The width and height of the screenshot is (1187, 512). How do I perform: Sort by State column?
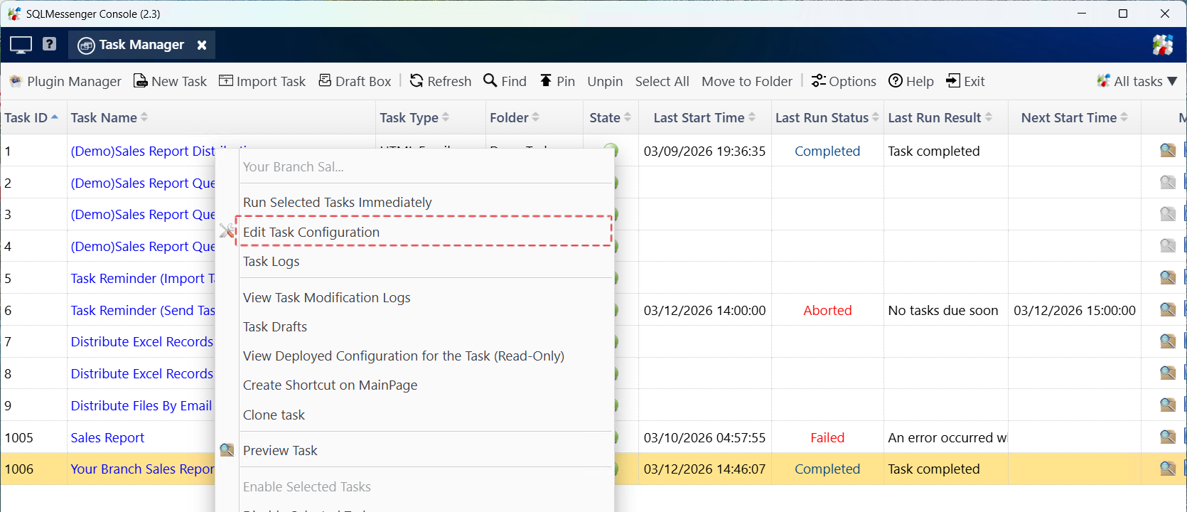(x=610, y=117)
